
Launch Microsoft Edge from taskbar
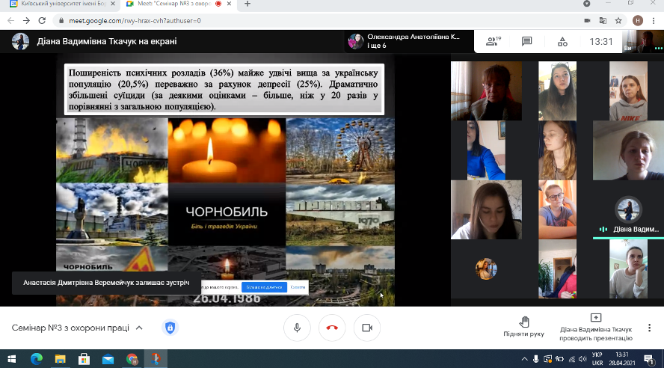(x=37, y=359)
